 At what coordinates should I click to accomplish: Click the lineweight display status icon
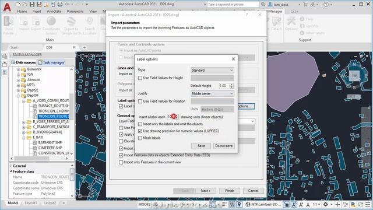point(224,204)
